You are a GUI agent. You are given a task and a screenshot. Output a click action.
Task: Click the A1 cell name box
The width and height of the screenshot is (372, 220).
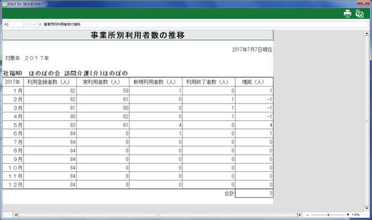pos(13,25)
